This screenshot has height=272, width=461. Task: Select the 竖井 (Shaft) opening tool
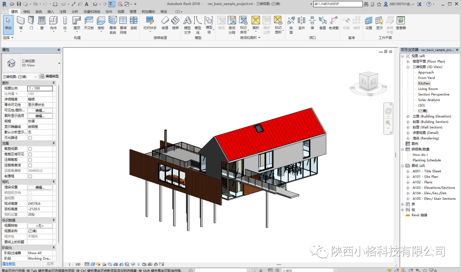point(301,23)
